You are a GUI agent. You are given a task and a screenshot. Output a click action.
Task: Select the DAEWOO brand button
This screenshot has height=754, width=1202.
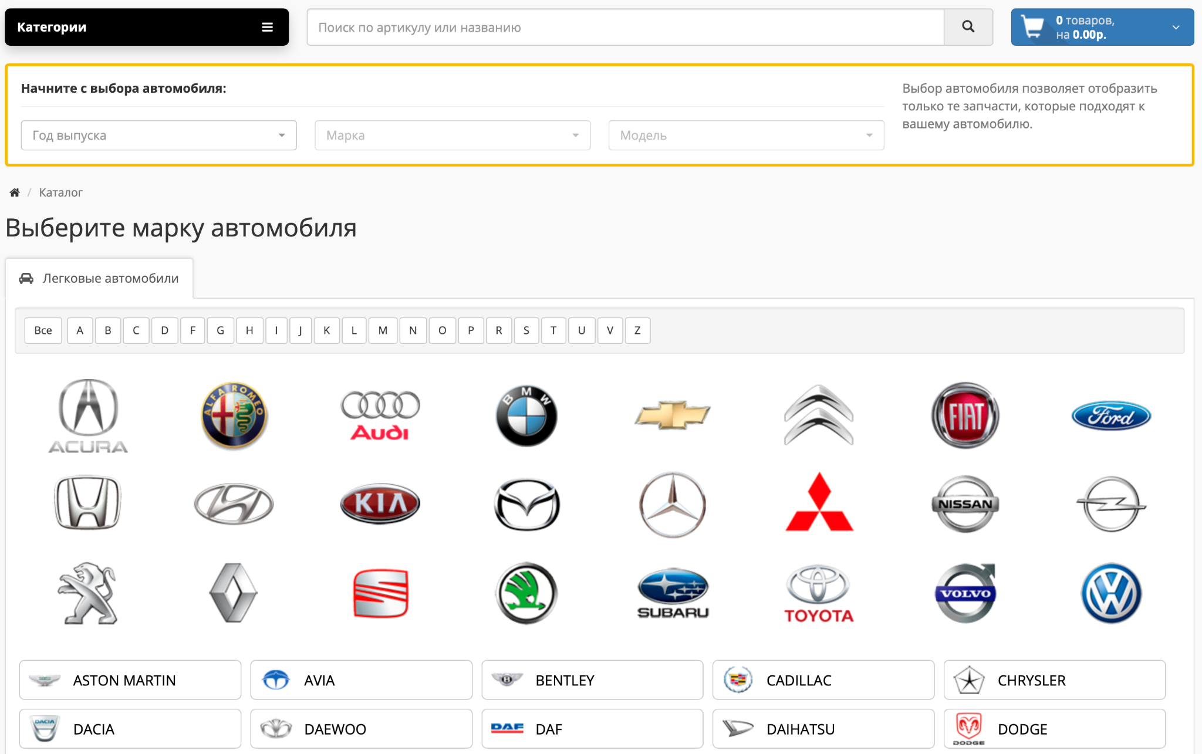click(362, 729)
